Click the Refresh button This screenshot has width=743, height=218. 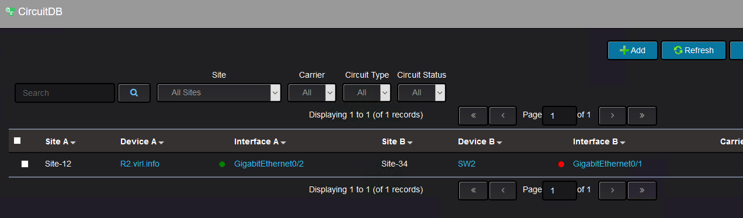[694, 50]
